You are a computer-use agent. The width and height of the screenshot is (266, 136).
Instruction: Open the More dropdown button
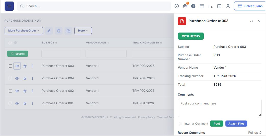coord(83,31)
